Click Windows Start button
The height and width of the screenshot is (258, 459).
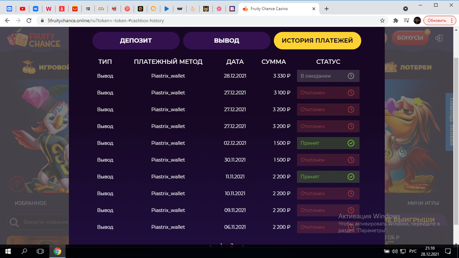click(x=8, y=251)
